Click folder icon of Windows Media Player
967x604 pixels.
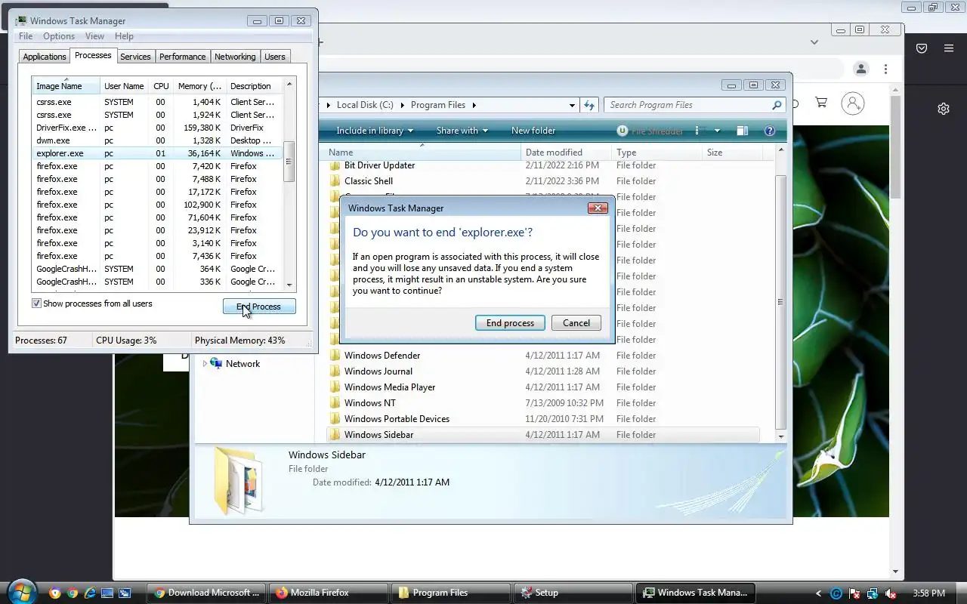(335, 387)
